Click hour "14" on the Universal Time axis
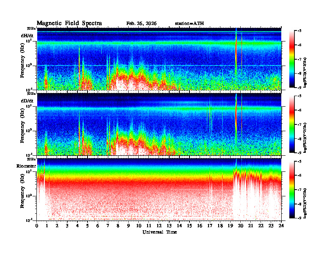 coord(179,226)
